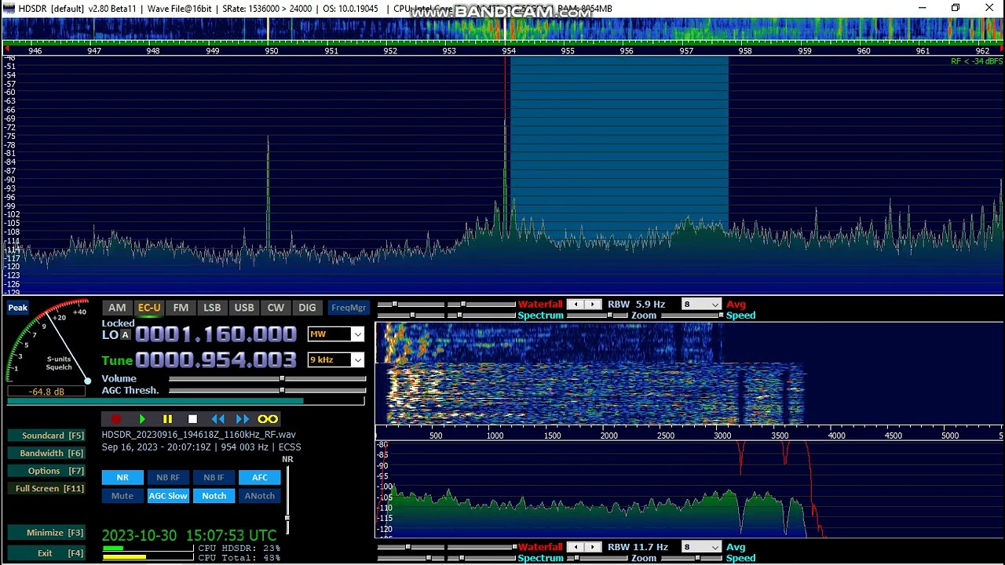
Task: Click the WAV filename text
Action: coord(199,435)
